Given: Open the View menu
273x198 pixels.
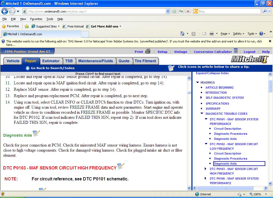Looking at the screenshot, I should click(x=23, y=19).
